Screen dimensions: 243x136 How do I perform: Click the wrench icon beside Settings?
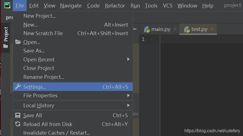coord(18,87)
